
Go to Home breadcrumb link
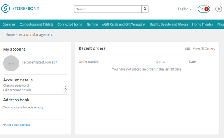[10, 35]
